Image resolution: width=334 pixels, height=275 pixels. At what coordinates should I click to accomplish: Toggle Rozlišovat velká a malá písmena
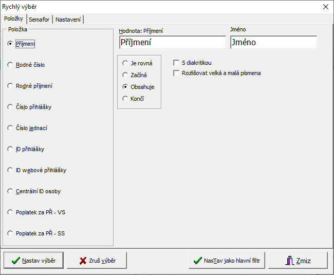click(177, 73)
